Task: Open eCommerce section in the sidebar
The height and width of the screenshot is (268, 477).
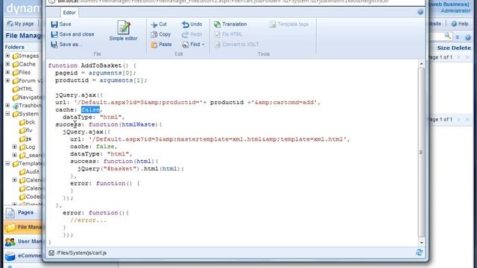Action: coord(23,256)
